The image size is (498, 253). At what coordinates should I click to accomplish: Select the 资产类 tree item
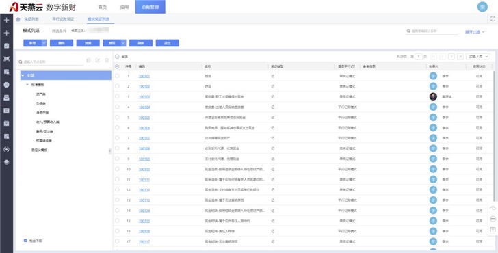pyautogui.click(x=41, y=94)
